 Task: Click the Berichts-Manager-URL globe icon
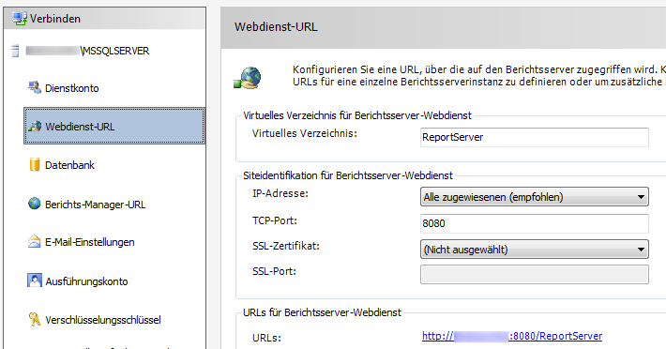(x=35, y=204)
